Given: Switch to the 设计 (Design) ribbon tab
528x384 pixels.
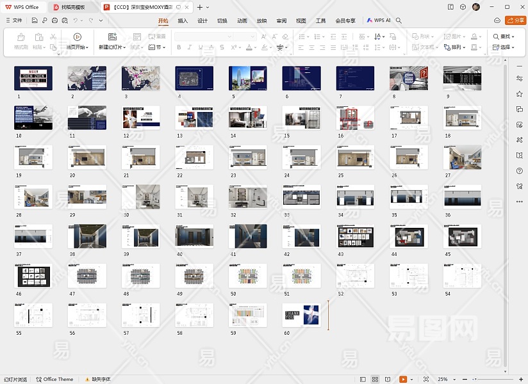Looking at the screenshot, I should tap(202, 20).
